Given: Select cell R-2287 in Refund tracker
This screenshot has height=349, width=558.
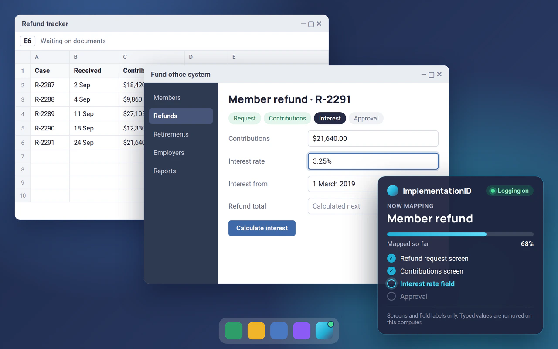Looking at the screenshot, I should [x=50, y=85].
